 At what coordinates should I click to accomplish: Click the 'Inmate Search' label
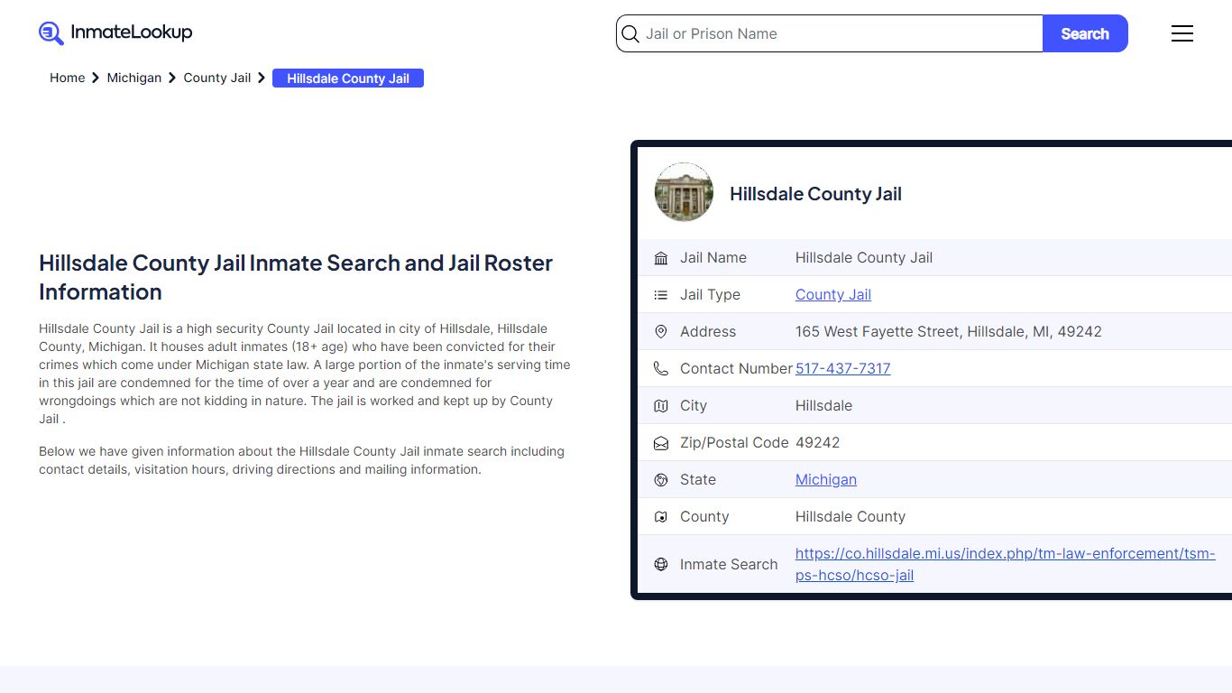[x=729, y=564]
